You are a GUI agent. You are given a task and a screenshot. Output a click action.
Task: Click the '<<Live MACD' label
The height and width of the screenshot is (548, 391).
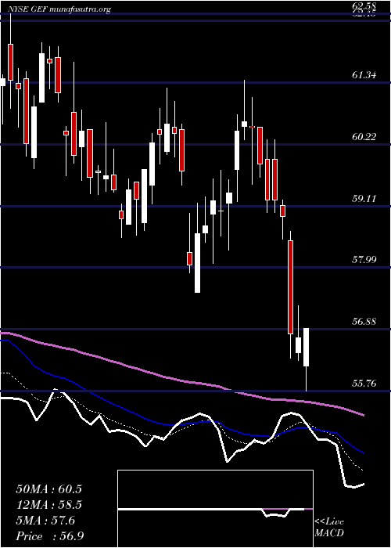tap(329, 527)
